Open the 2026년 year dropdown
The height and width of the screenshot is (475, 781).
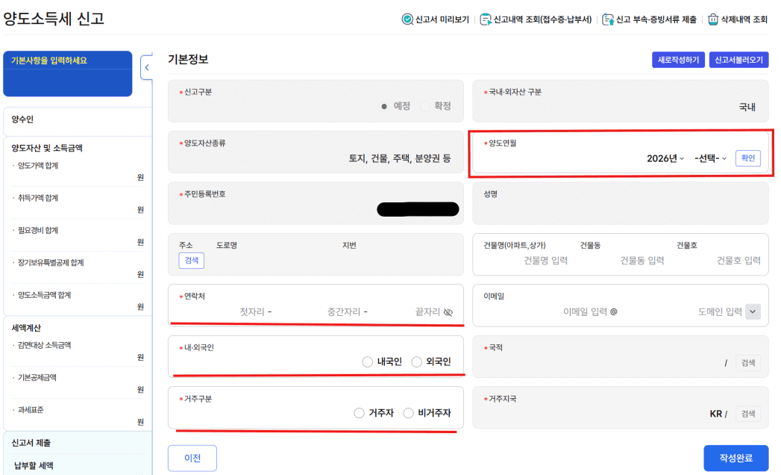point(665,158)
